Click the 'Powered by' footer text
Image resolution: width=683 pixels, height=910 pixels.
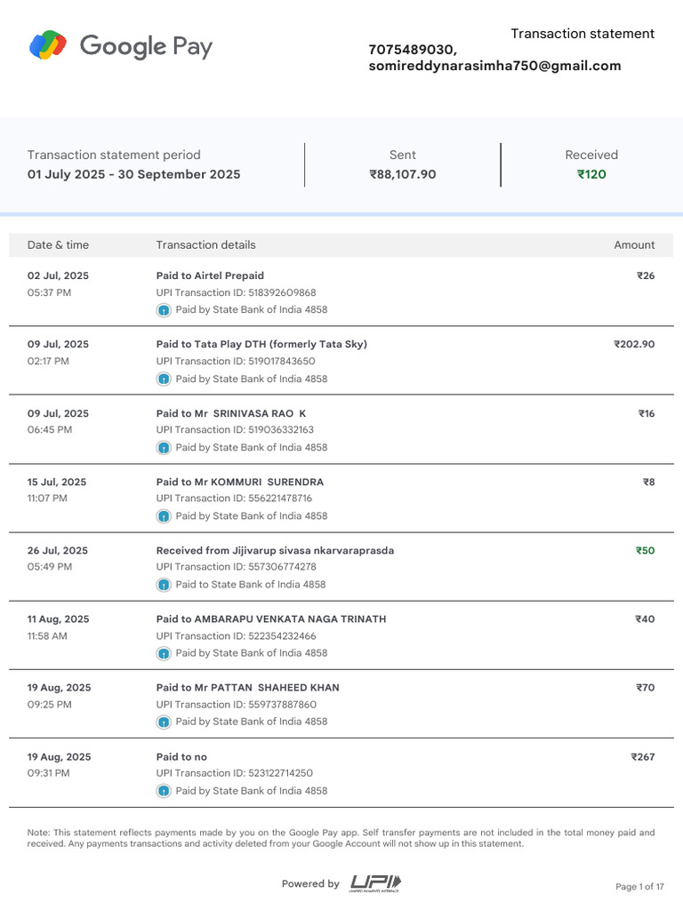310,883
